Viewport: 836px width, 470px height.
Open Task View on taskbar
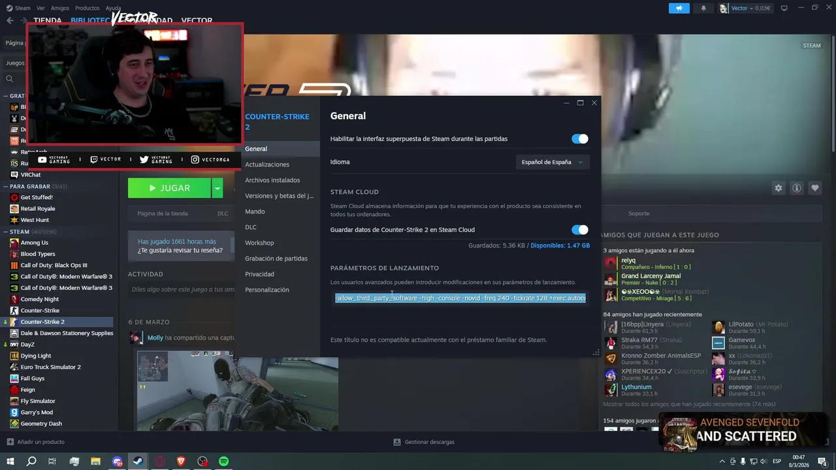tap(52, 461)
